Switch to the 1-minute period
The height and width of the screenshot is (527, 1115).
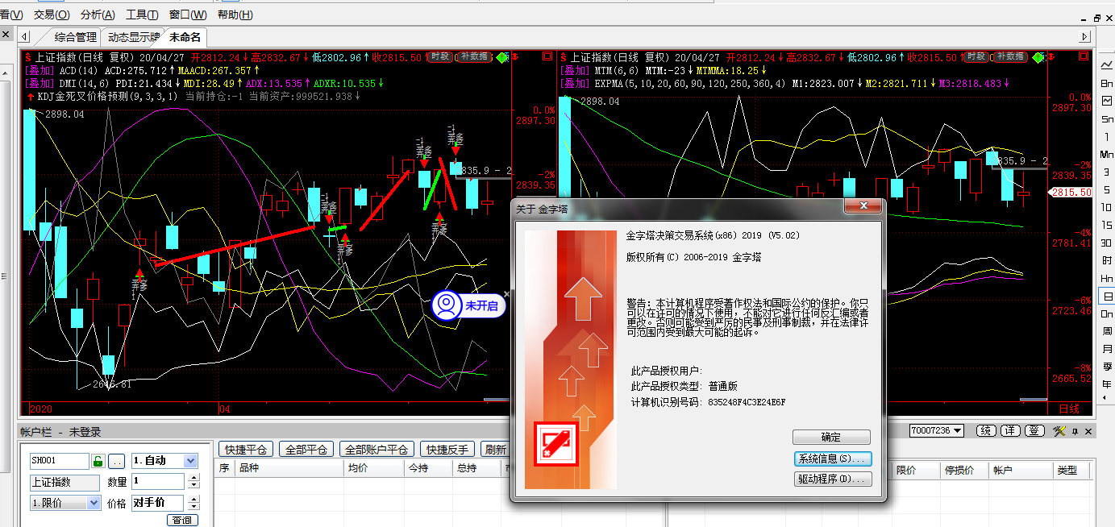click(1107, 137)
